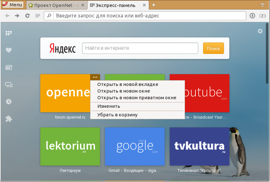
Task: Open Speed Dial from the sidebar grid icon
Action: pos(9,33)
